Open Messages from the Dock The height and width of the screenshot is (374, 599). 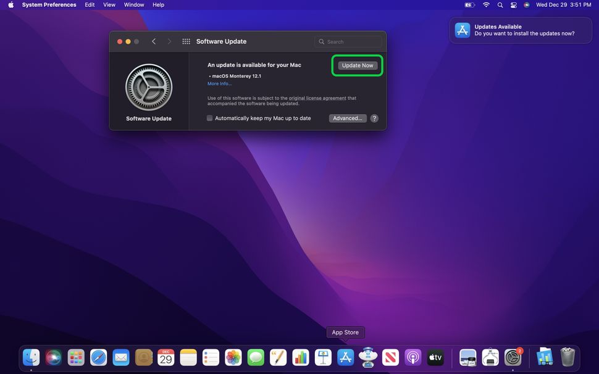255,357
